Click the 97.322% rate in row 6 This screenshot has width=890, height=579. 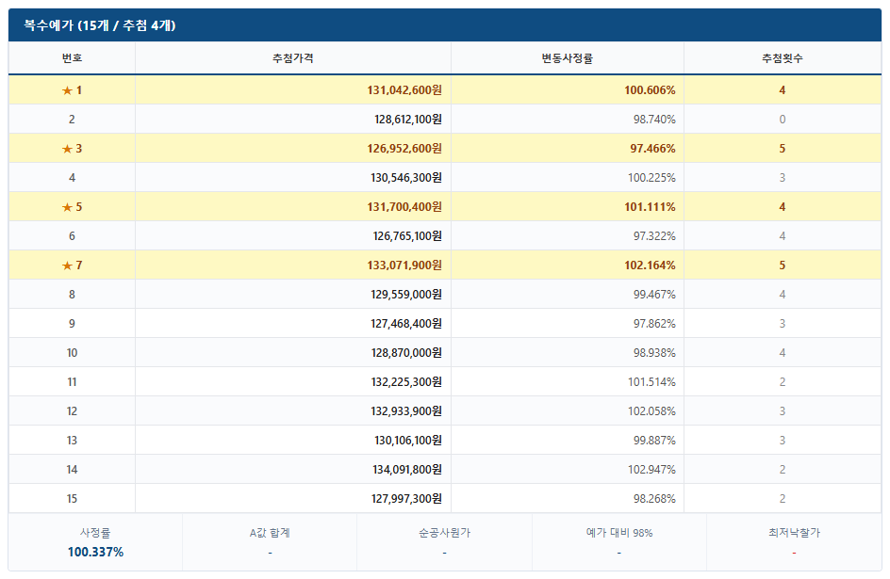[x=654, y=236]
